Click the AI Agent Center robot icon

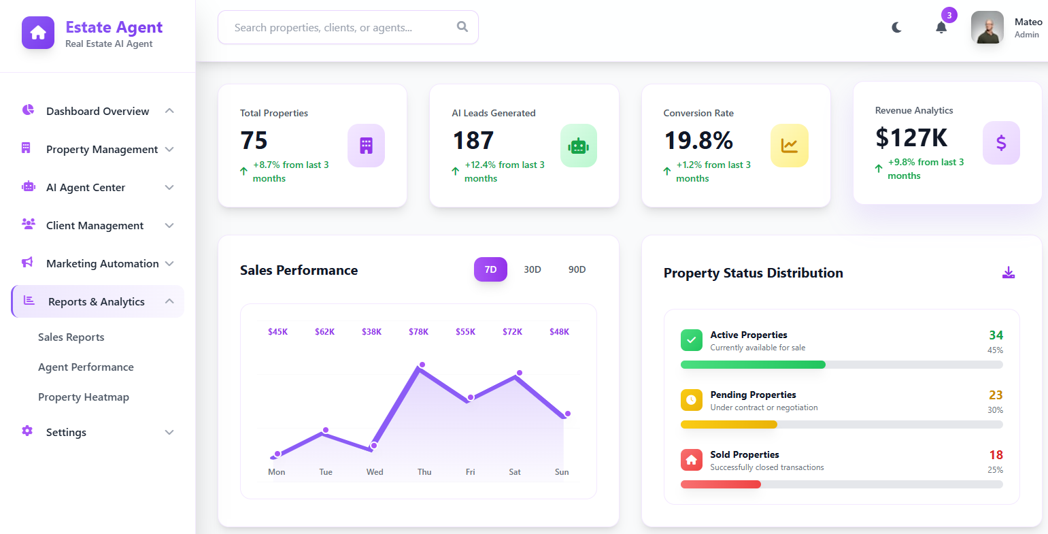click(x=27, y=187)
